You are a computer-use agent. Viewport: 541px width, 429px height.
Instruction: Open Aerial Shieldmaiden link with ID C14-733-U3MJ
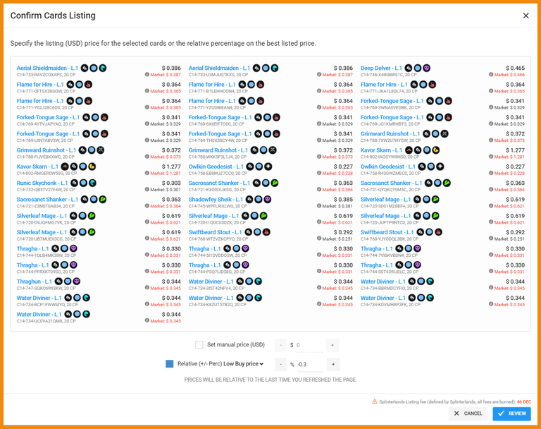point(219,68)
